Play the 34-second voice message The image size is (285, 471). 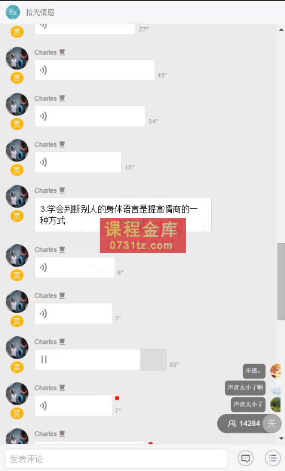[x=90, y=116]
